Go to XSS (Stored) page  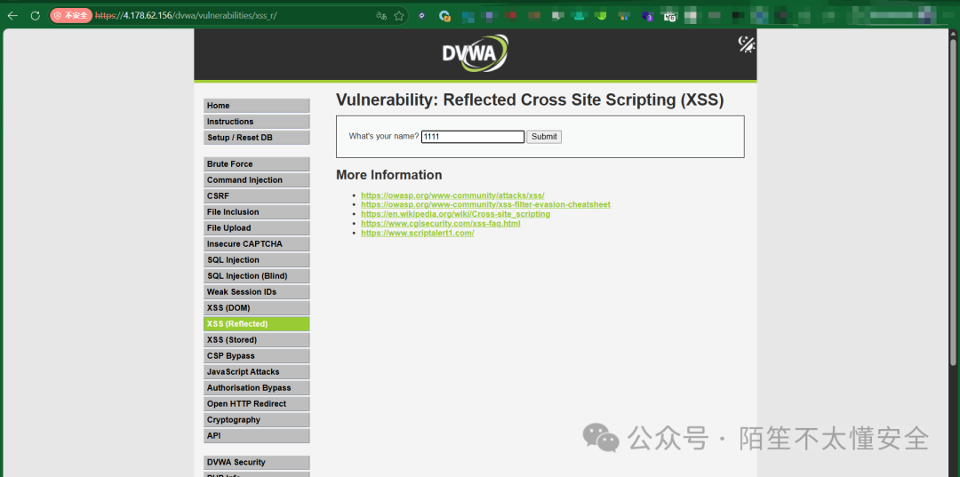257,340
